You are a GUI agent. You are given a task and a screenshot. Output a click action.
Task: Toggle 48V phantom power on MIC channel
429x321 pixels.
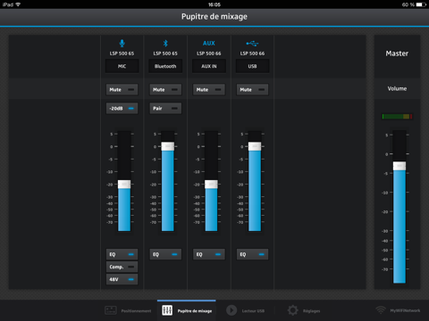coord(122,279)
